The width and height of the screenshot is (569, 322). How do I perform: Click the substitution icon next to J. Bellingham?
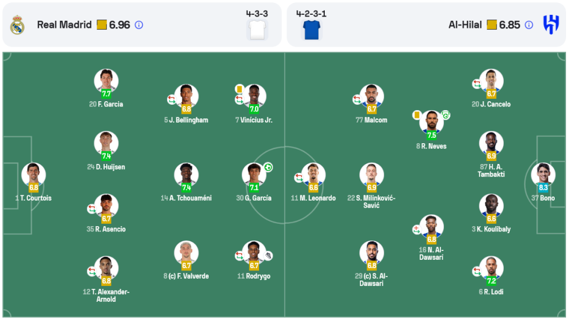tap(171, 99)
